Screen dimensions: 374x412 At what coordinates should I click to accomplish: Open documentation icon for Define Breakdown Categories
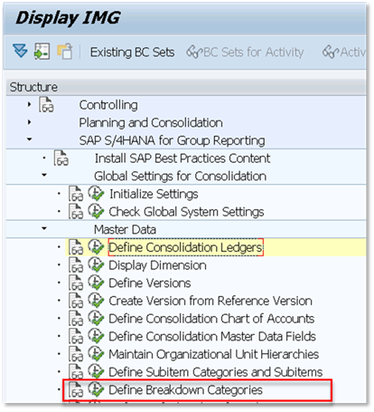click(76, 389)
